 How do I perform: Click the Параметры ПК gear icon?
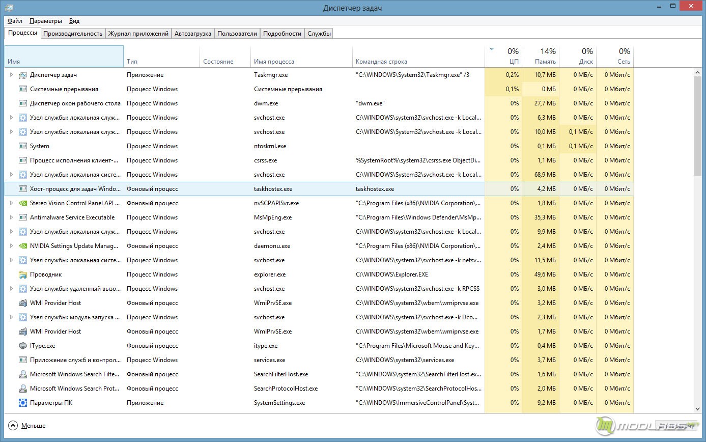click(x=23, y=403)
